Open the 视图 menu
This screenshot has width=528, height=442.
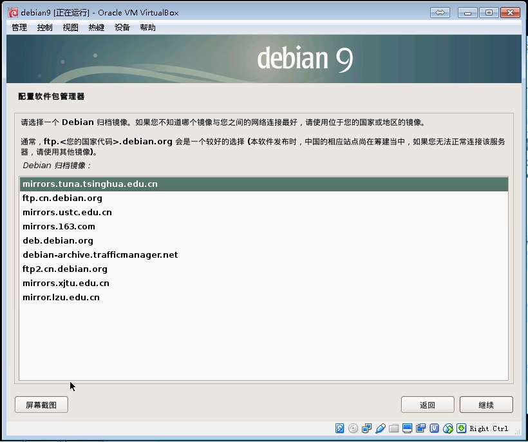tap(70, 28)
